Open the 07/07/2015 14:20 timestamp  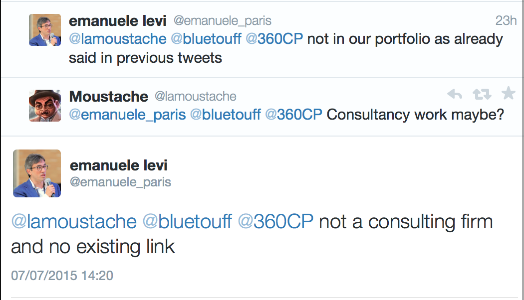point(62,276)
